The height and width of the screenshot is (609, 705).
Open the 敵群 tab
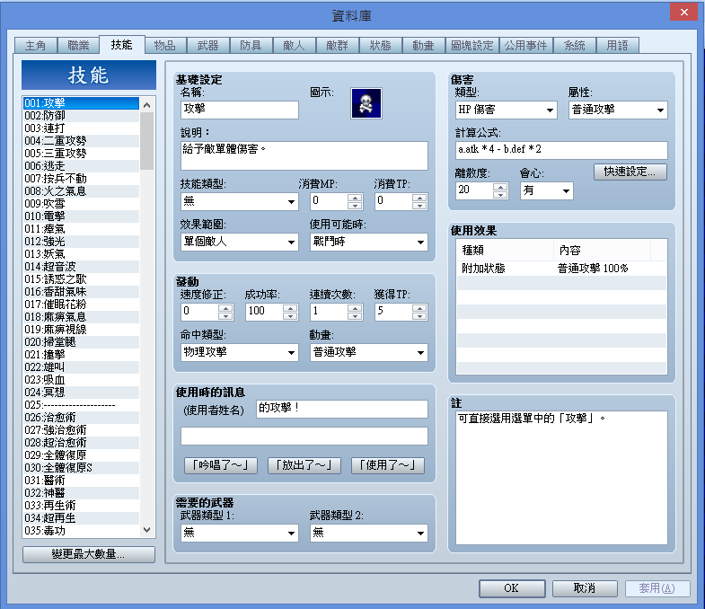[x=337, y=46]
